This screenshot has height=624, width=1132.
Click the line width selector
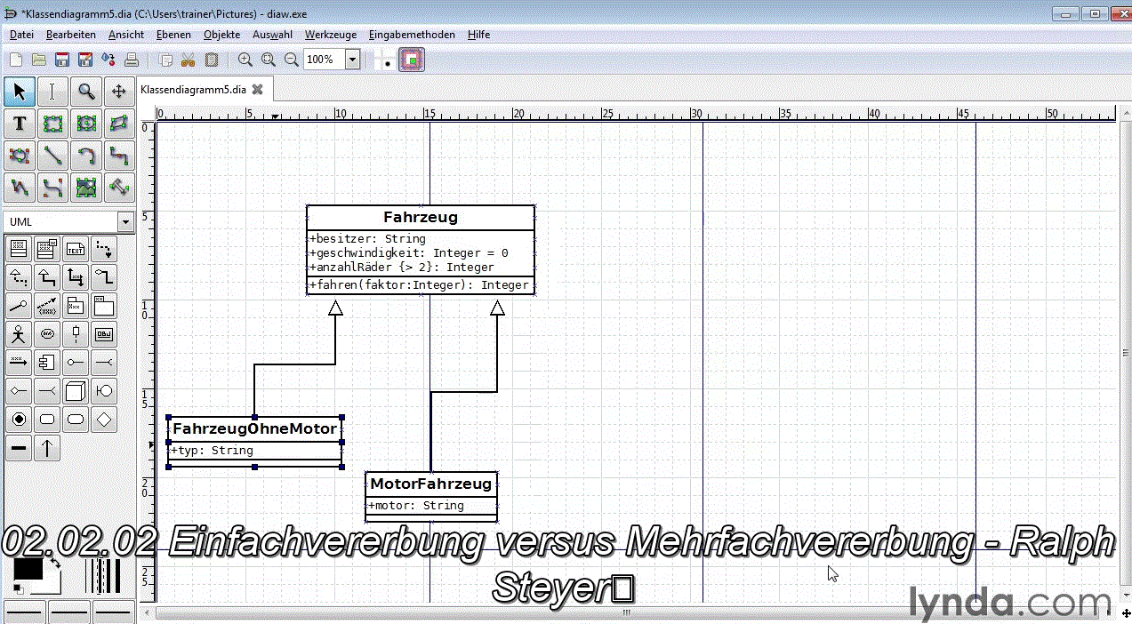[x=102, y=575]
